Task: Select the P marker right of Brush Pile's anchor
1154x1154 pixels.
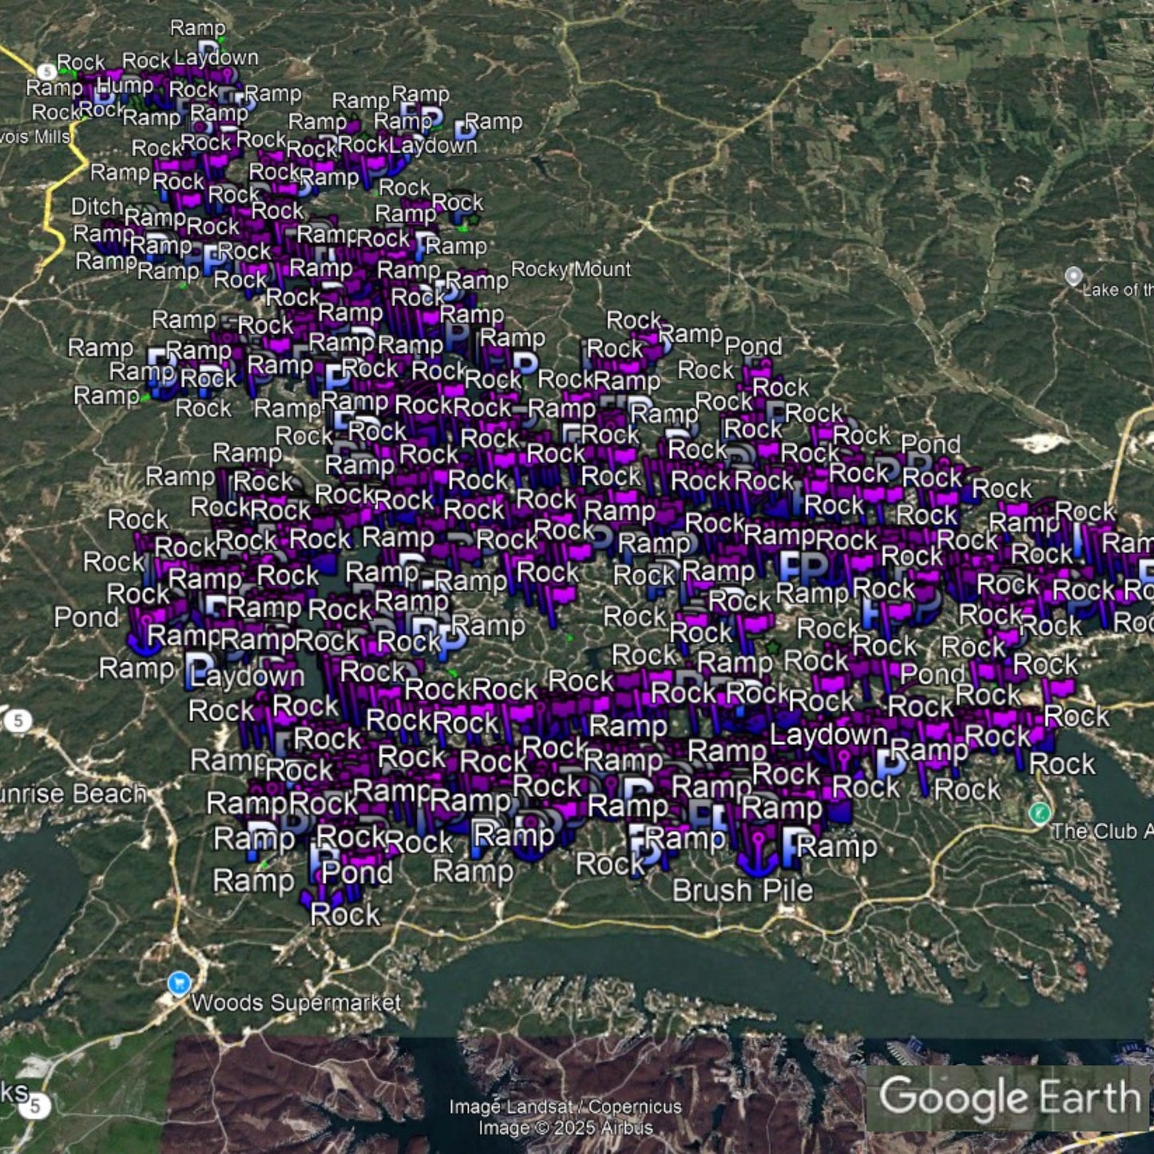Action: [x=793, y=848]
